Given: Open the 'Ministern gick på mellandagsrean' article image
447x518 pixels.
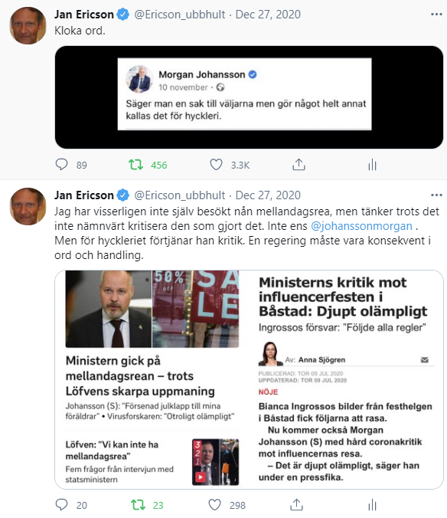Looking at the screenshot, I should [152, 309].
